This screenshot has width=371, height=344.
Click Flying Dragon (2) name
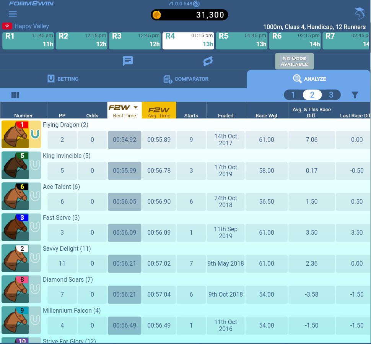click(x=65, y=125)
